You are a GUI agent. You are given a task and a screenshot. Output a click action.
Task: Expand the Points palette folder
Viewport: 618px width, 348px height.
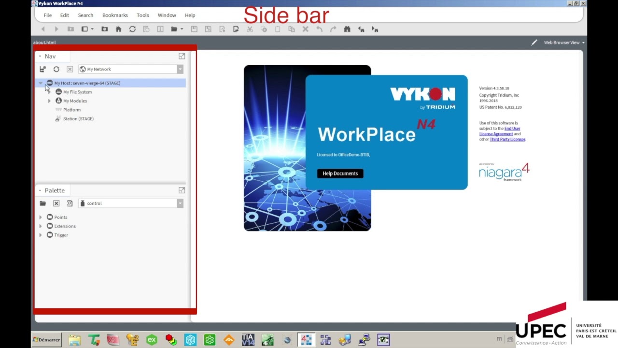pyautogui.click(x=41, y=217)
